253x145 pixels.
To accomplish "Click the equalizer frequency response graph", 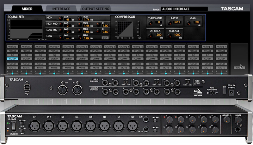I will pyautogui.click(x=26, y=29).
